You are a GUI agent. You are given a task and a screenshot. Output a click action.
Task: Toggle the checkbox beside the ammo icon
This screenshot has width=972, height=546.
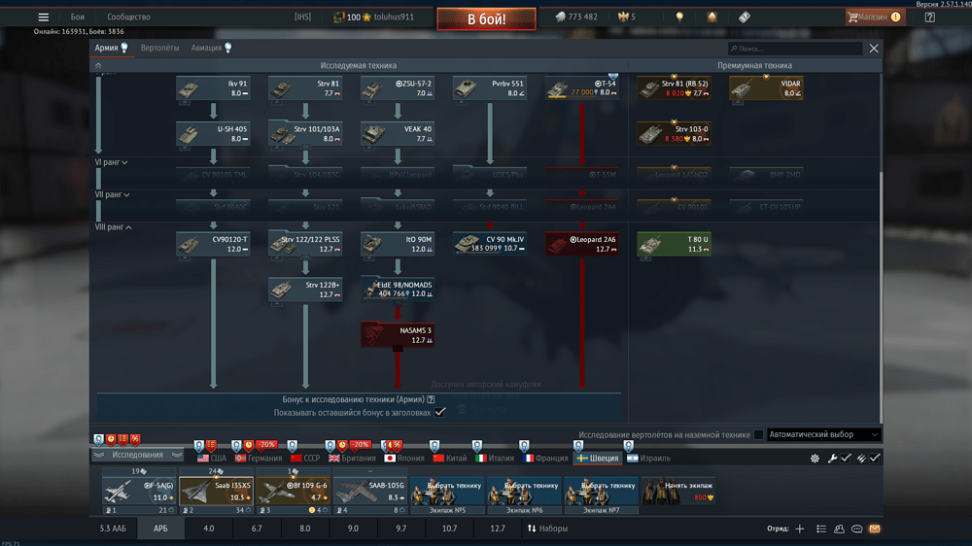[875, 458]
